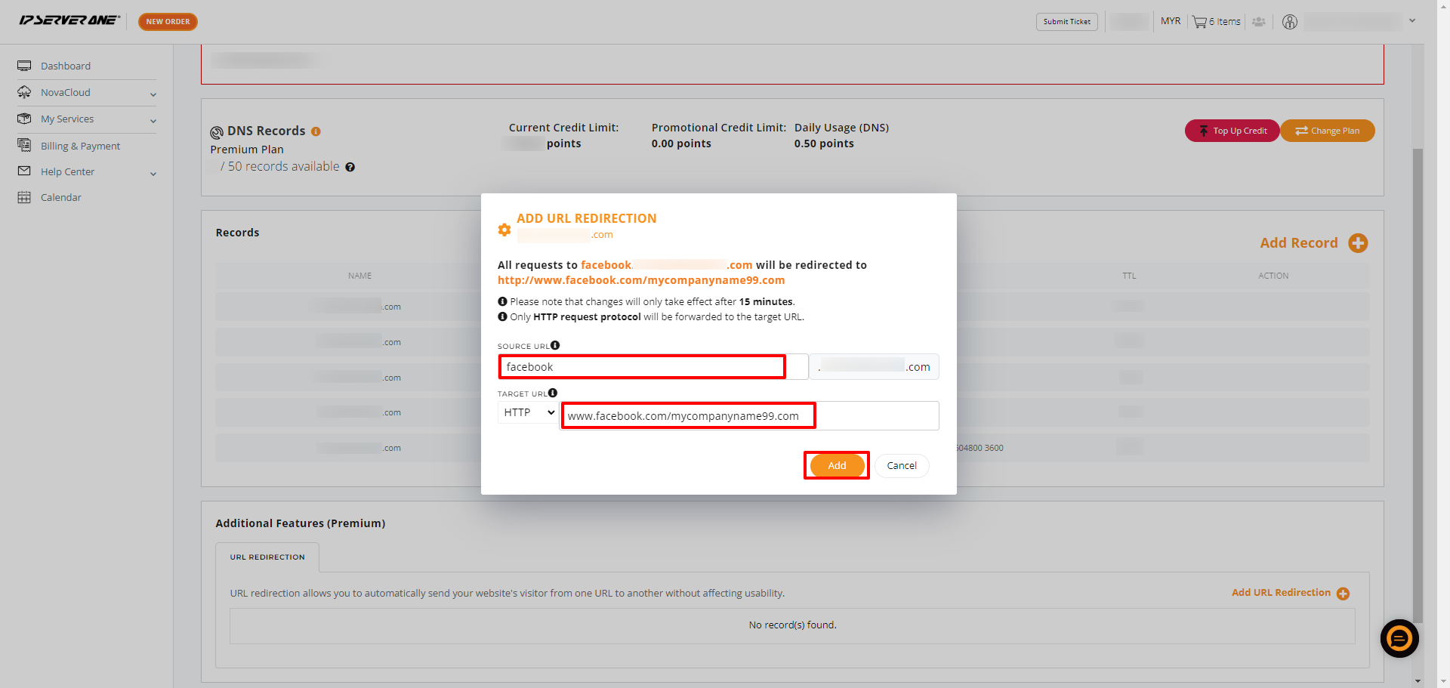The width and height of the screenshot is (1450, 688).
Task: Open the shopping cart with 6 items
Action: pyautogui.click(x=1216, y=22)
